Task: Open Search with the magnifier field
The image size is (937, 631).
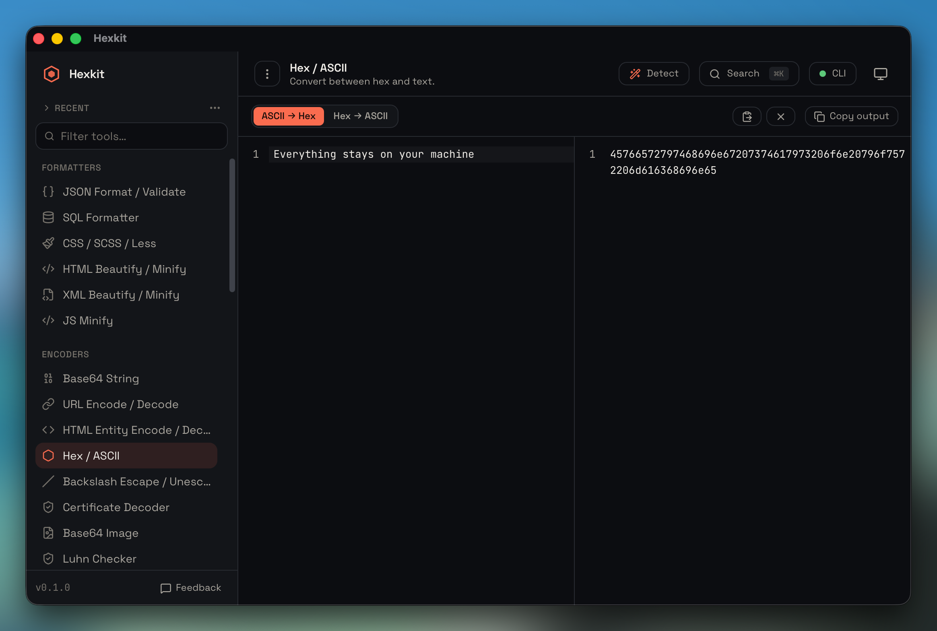Action: click(749, 74)
